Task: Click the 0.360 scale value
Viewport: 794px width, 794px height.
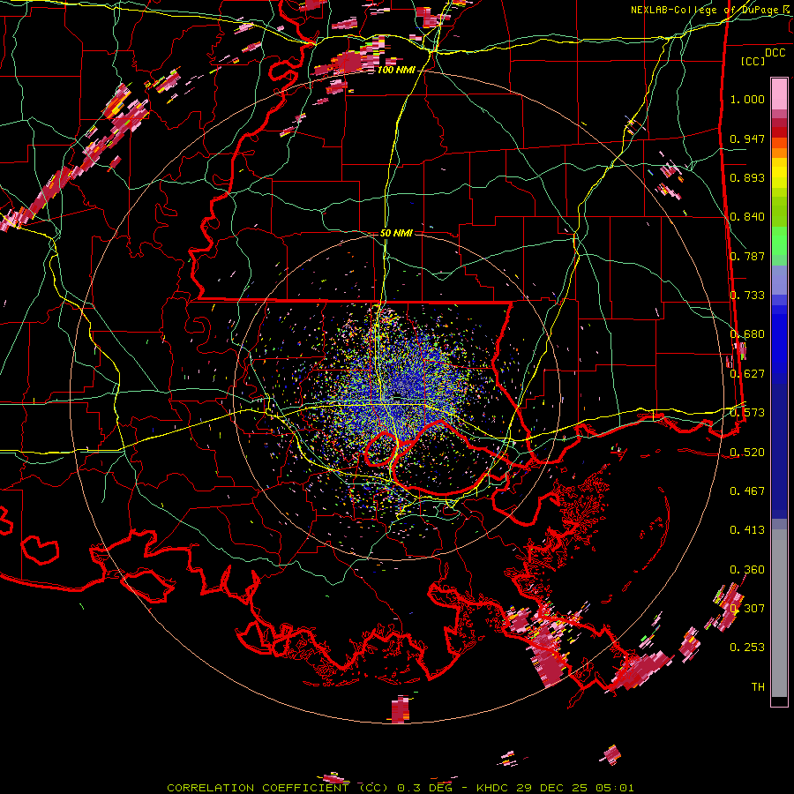Action: point(747,570)
